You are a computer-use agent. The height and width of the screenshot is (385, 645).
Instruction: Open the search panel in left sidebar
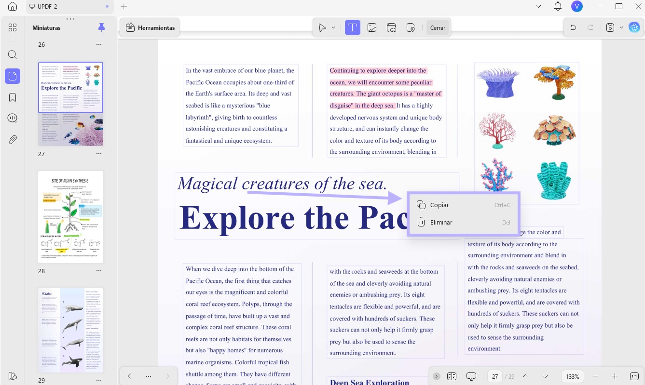click(13, 54)
